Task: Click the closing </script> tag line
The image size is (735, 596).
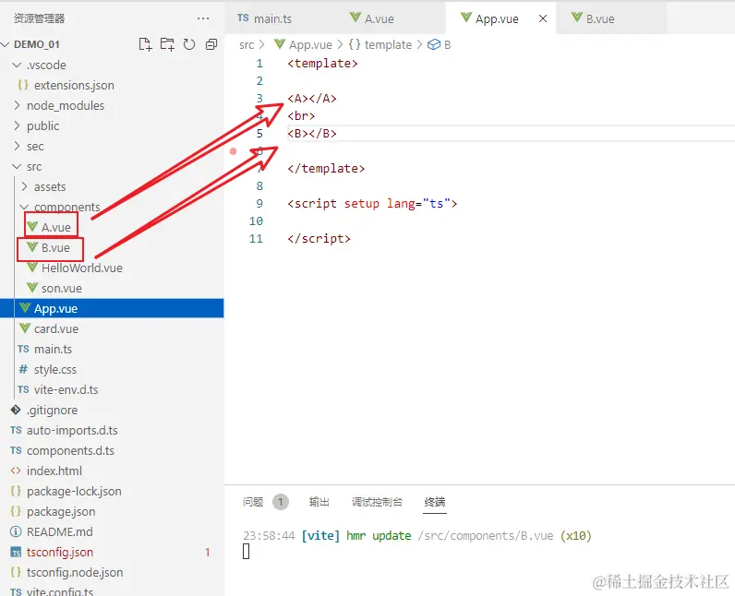Action: tap(319, 239)
